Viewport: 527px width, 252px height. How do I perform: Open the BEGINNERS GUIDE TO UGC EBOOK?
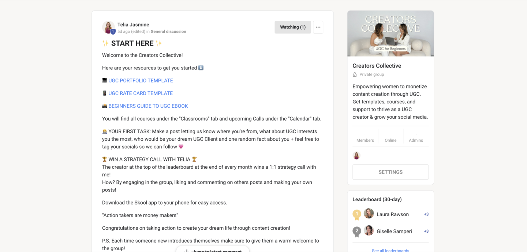148,106
